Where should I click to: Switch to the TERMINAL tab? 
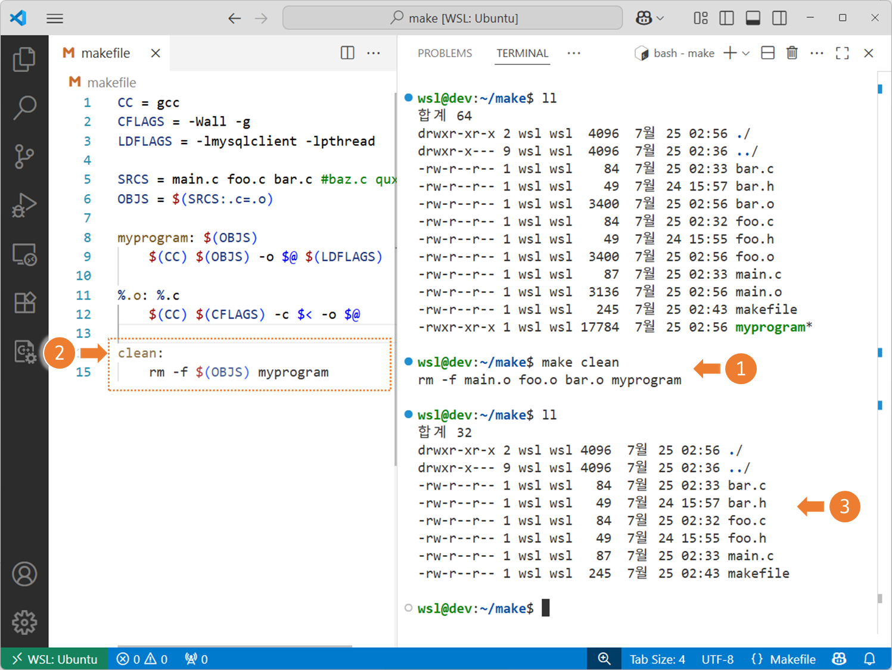[x=523, y=54]
